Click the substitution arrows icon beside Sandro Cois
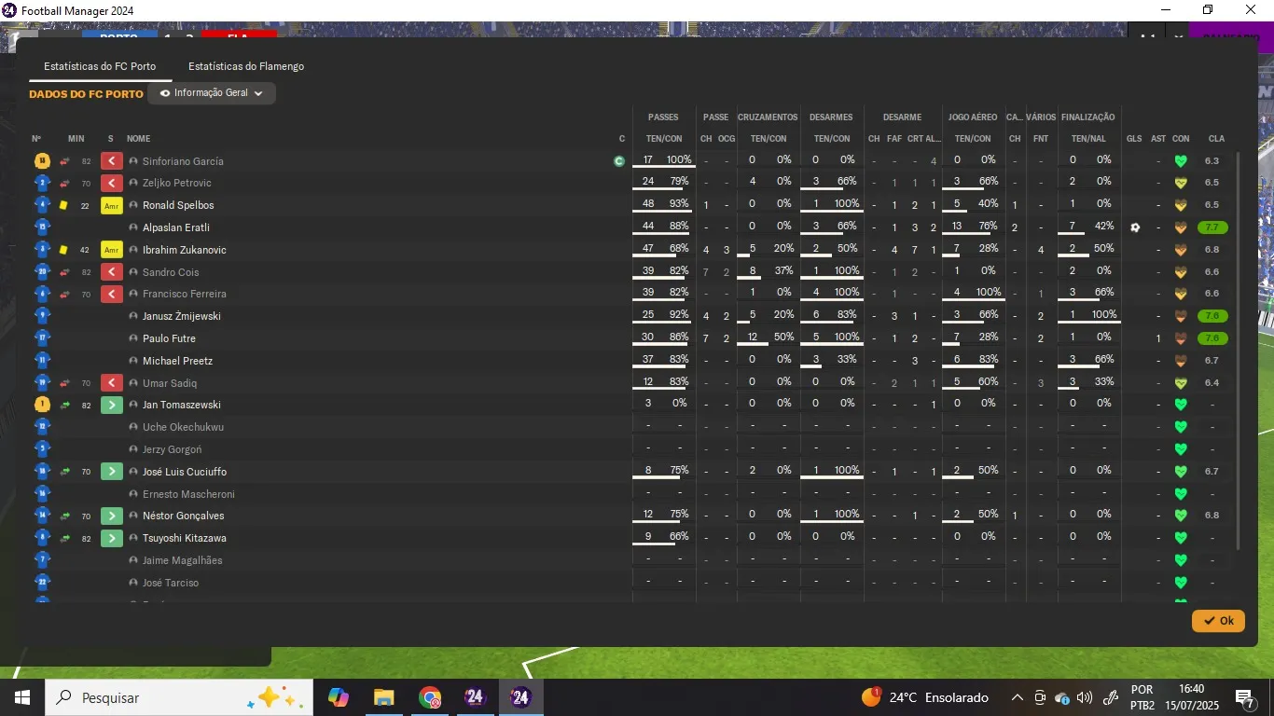1274x716 pixels. (64, 272)
